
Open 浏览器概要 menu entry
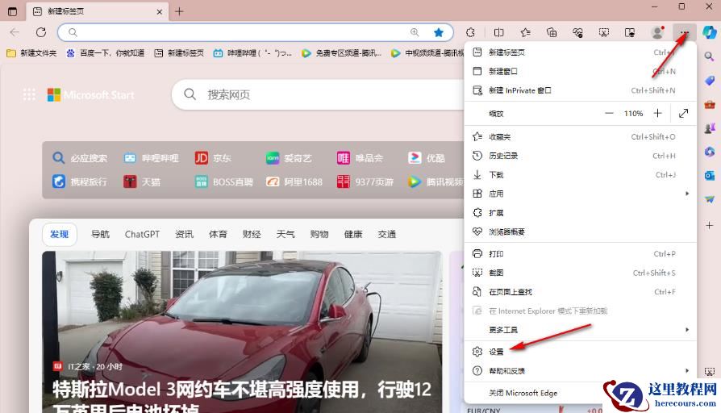(x=581, y=232)
